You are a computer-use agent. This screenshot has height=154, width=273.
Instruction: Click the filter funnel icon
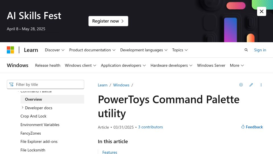coord(11,84)
